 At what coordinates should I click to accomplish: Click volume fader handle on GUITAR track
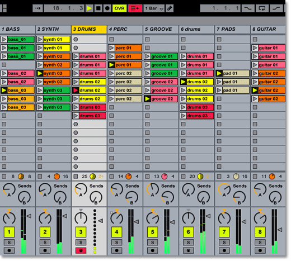(x=280, y=230)
